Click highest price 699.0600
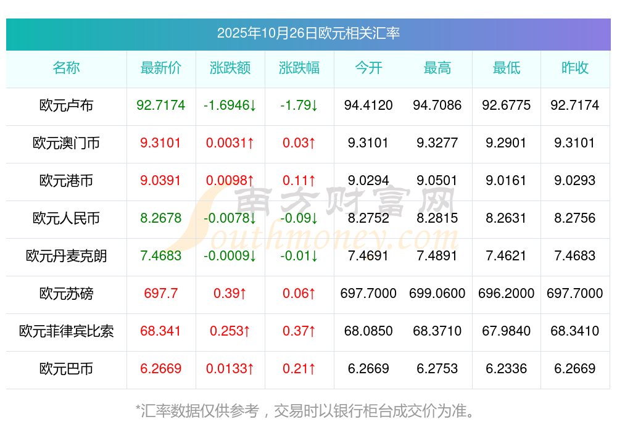 click(437, 294)
